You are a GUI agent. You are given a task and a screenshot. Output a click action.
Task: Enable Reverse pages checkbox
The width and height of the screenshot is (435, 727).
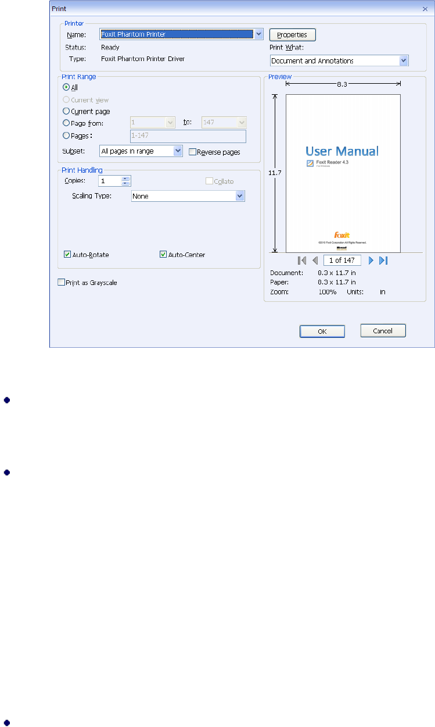[193, 152]
